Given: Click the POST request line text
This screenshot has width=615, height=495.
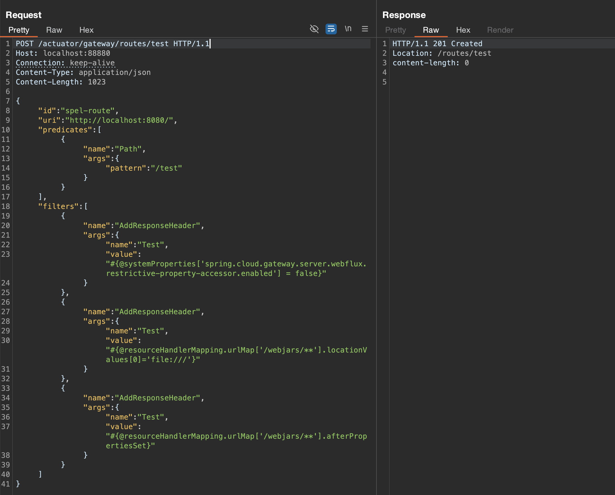Looking at the screenshot, I should coord(112,44).
